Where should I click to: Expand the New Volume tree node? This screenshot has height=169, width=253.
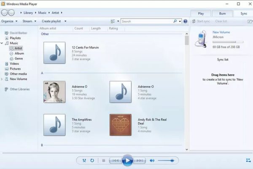click(x=2, y=79)
